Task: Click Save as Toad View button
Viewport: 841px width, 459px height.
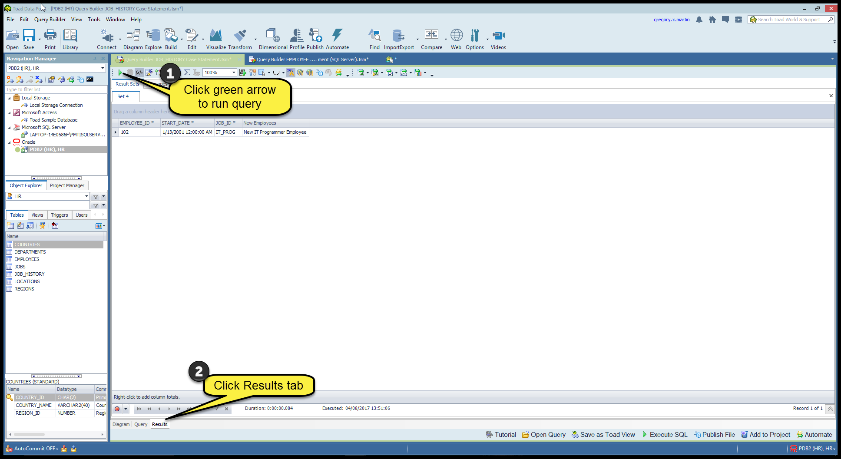Action: click(x=603, y=435)
